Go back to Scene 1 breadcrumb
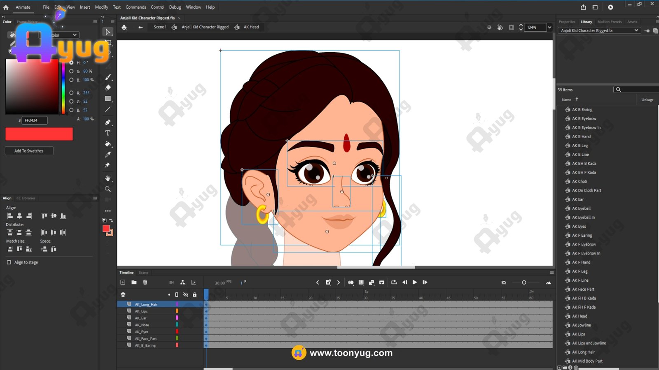The width and height of the screenshot is (659, 370). [160, 27]
